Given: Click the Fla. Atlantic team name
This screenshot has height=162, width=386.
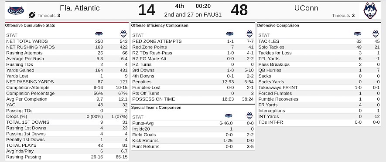Looking at the screenshot, I should [80, 8].
